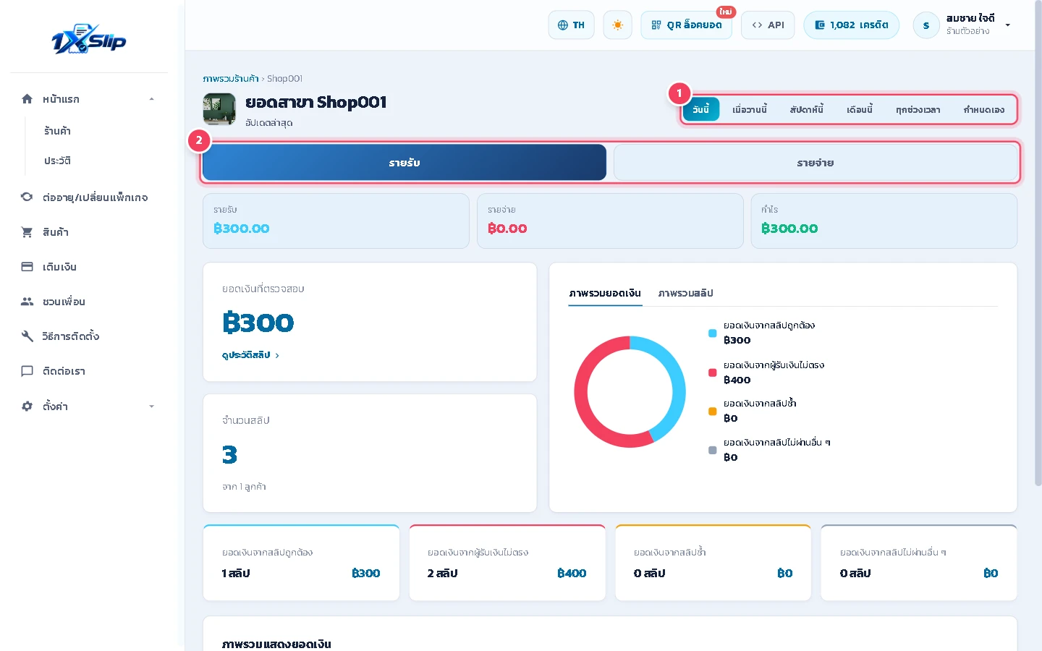Collapse the หน้าแรก sidebar menu arrow

click(151, 99)
